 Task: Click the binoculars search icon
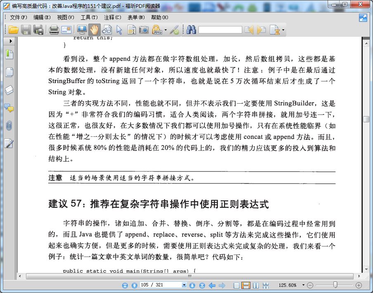(191, 30)
